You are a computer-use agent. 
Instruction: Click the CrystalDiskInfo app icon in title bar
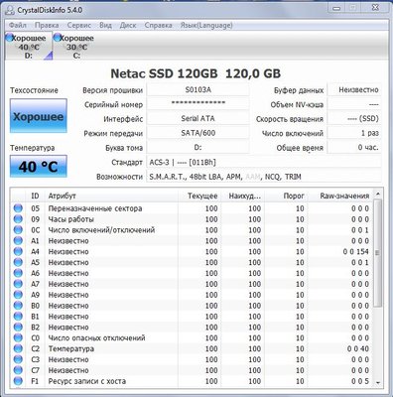coord(10,10)
